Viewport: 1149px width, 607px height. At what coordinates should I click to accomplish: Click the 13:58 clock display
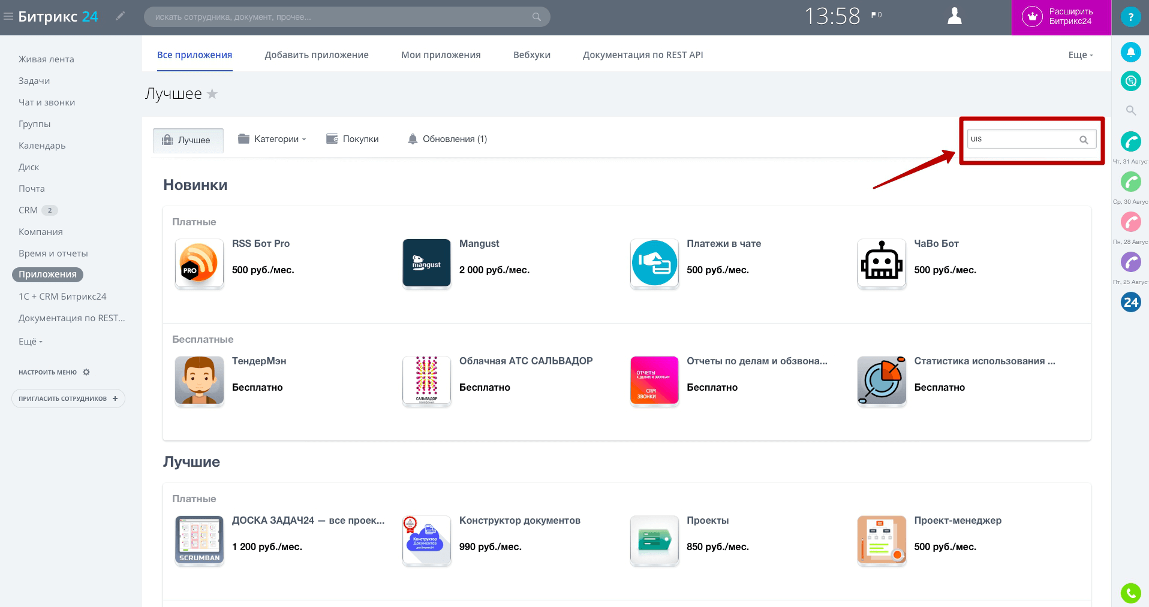click(x=832, y=16)
